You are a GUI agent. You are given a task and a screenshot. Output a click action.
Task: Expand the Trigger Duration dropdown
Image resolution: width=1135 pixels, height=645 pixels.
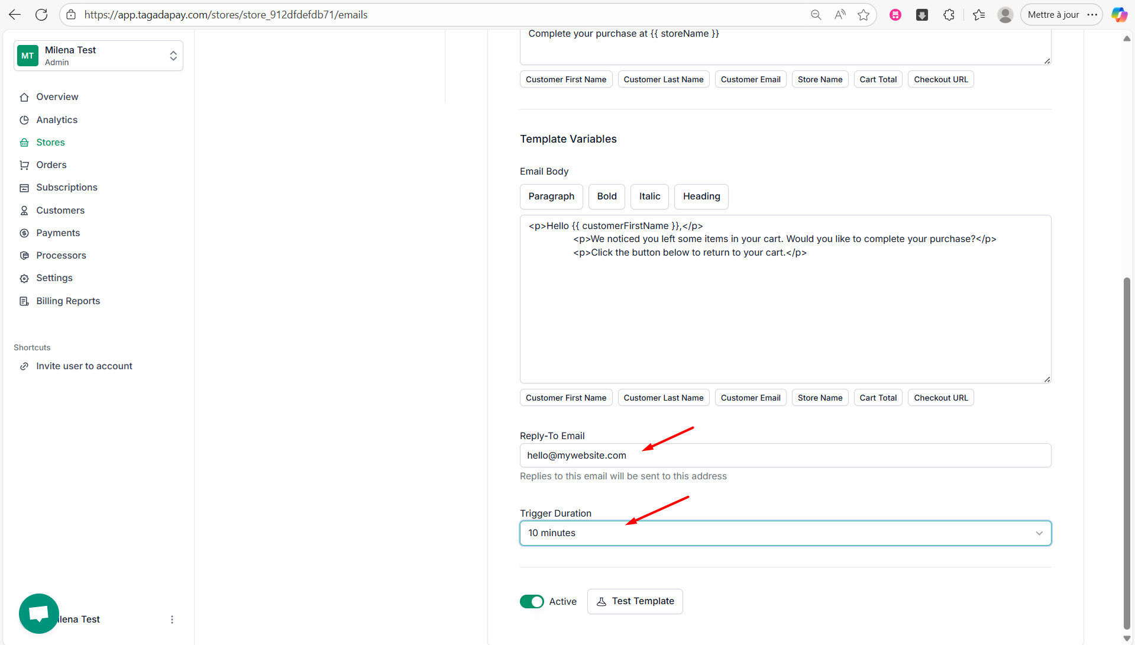(785, 533)
